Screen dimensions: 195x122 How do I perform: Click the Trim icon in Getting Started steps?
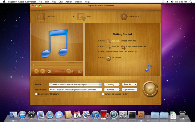[109, 47]
